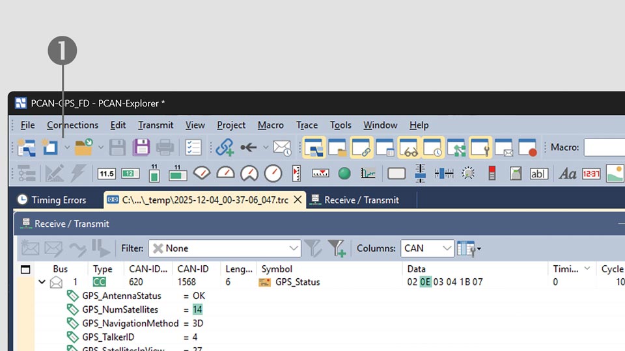Insert the vertical slider element
Image resolution: width=625 pixels, height=351 pixels.
click(420, 174)
